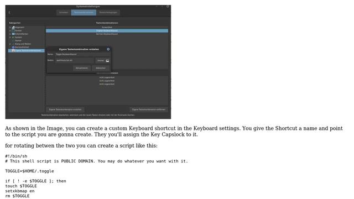Click the '#!/bin/sh' code line
354x199 pixels.
16,156
